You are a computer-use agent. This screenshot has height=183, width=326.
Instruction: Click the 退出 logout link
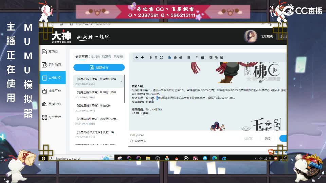point(283,37)
